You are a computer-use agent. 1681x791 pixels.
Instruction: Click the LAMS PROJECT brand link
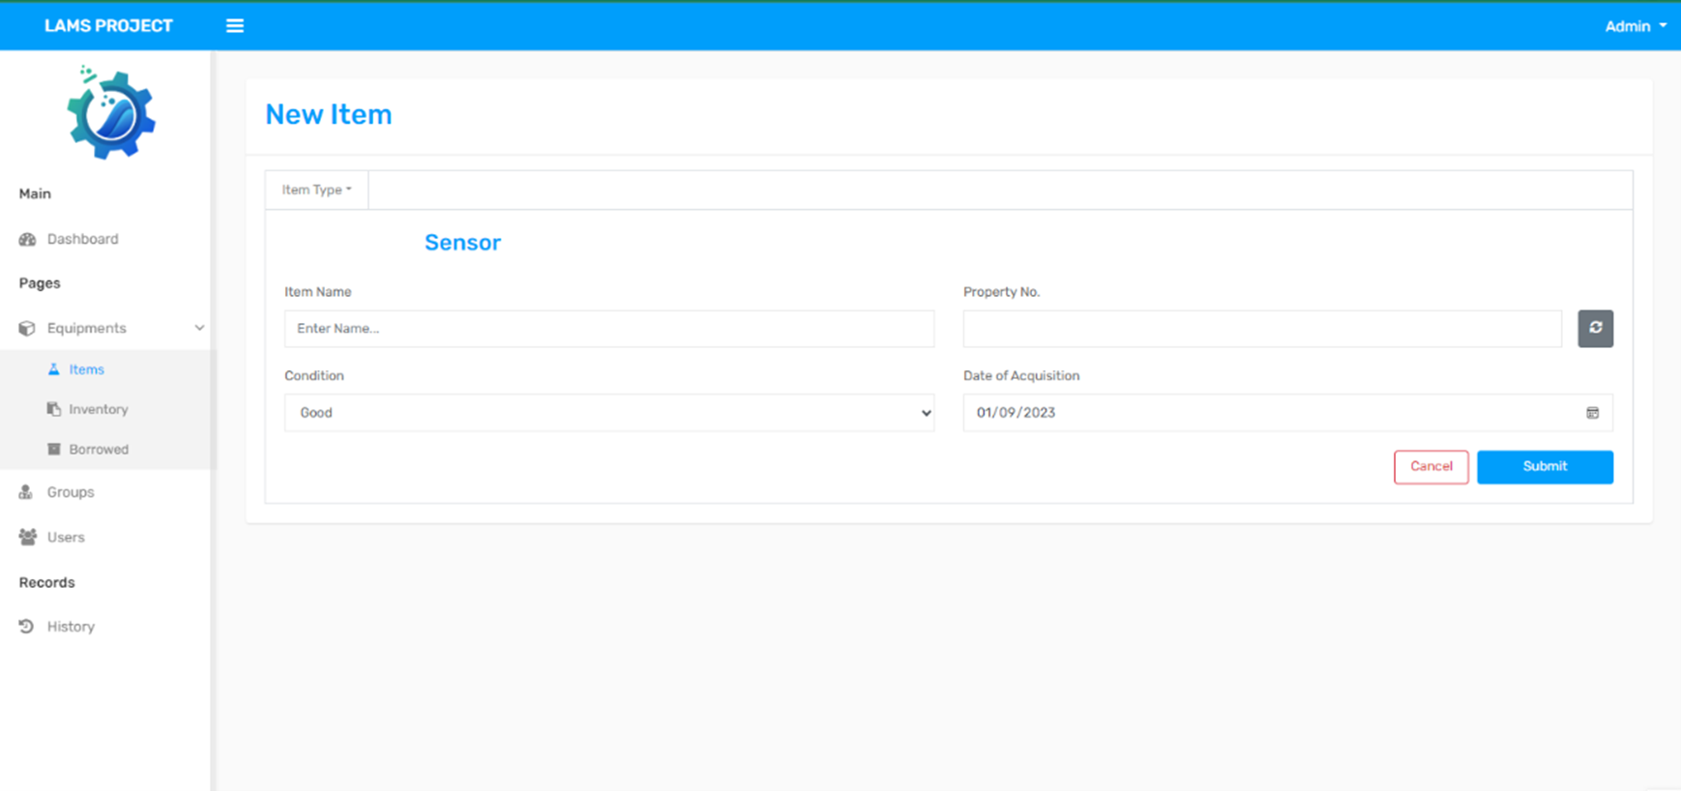[x=108, y=26]
